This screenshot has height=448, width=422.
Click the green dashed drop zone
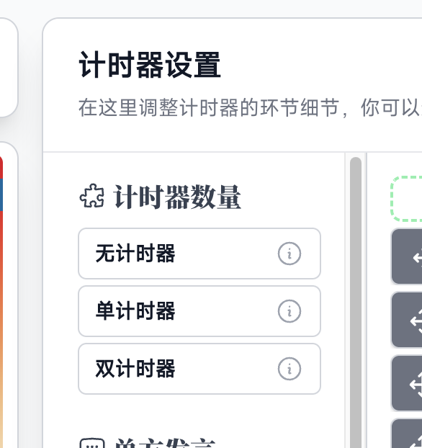(x=406, y=199)
